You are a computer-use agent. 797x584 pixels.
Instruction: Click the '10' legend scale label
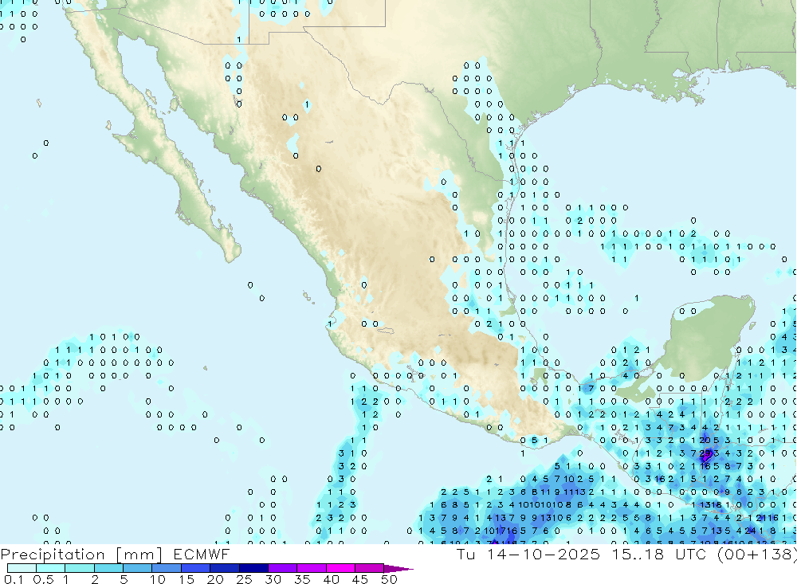point(158,579)
